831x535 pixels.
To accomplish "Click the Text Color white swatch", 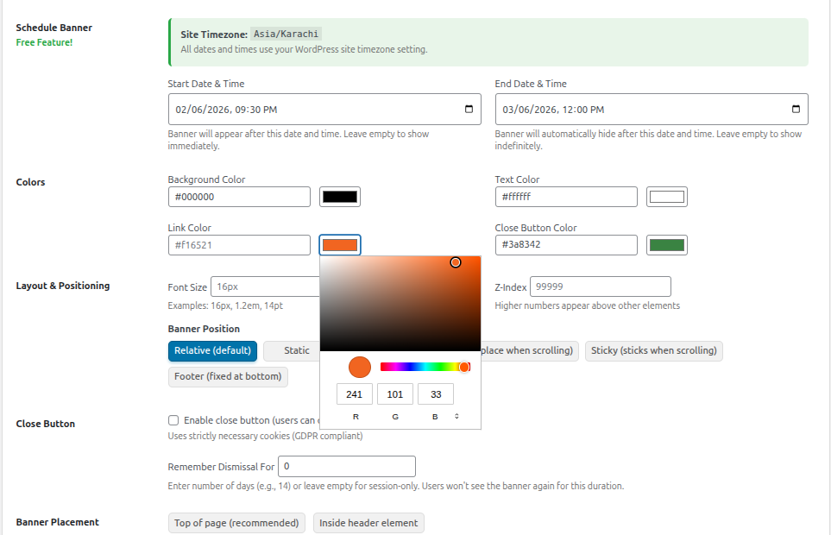I will [666, 196].
